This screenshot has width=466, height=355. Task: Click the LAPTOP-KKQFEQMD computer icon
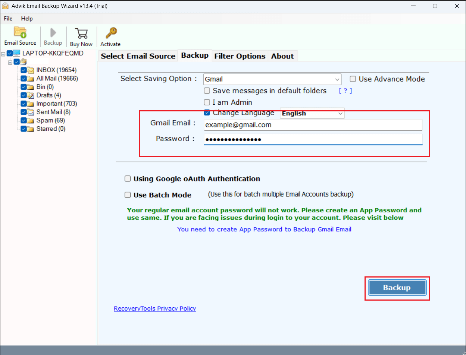click(17, 53)
